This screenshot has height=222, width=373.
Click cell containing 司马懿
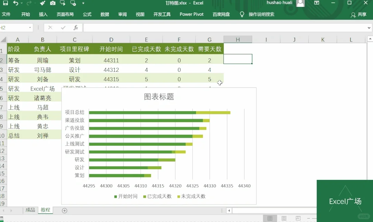coord(43,70)
